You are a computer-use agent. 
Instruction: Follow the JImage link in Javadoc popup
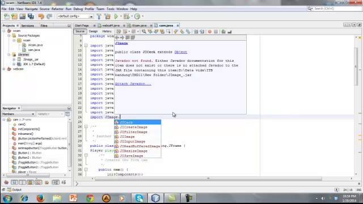click(121, 43)
